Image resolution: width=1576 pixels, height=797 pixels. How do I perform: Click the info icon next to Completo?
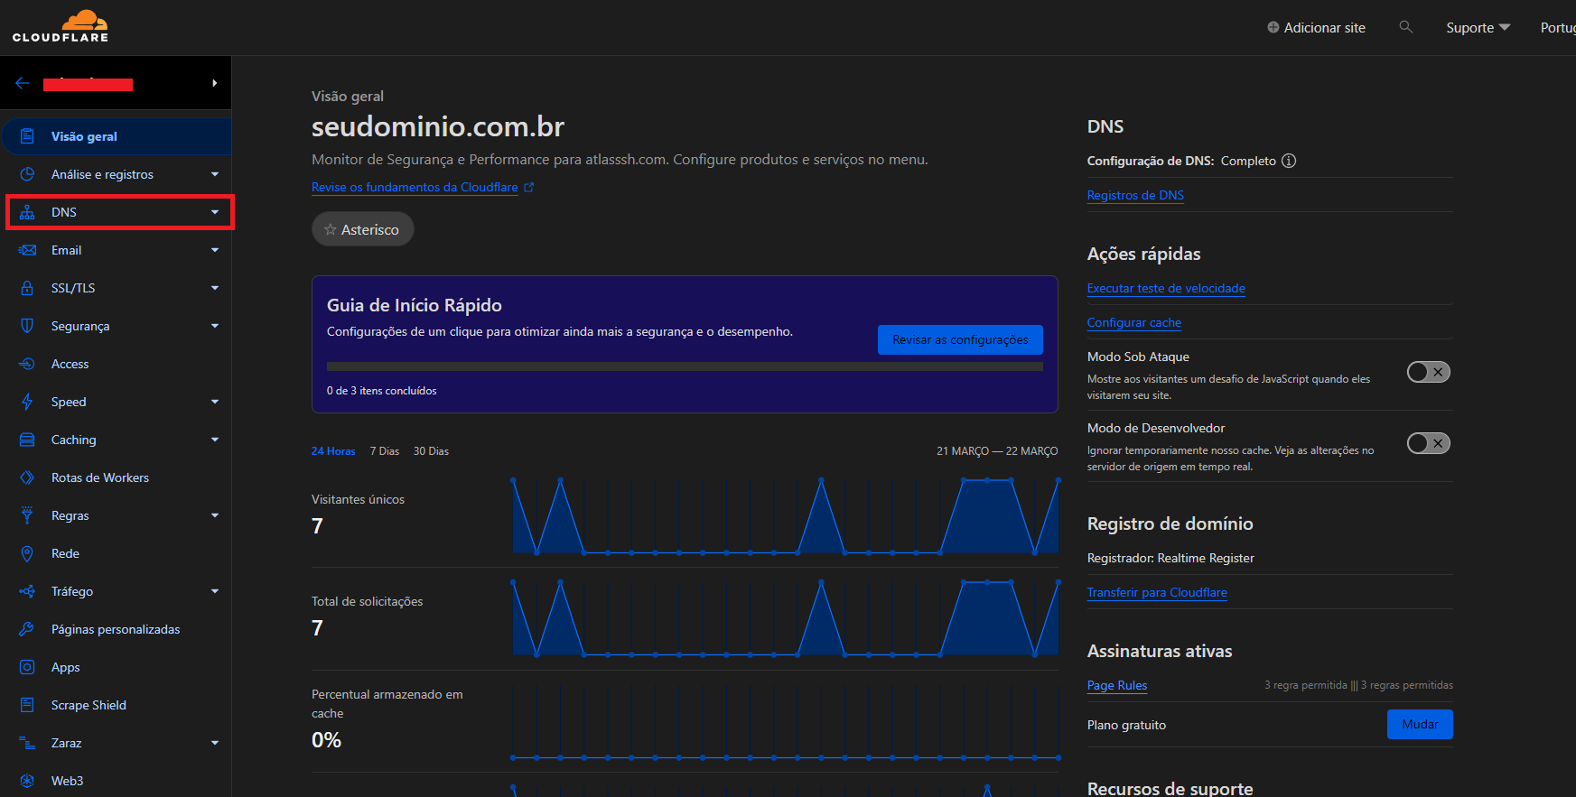click(1289, 161)
